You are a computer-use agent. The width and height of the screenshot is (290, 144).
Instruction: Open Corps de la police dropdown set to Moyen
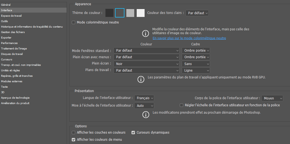[272, 98]
